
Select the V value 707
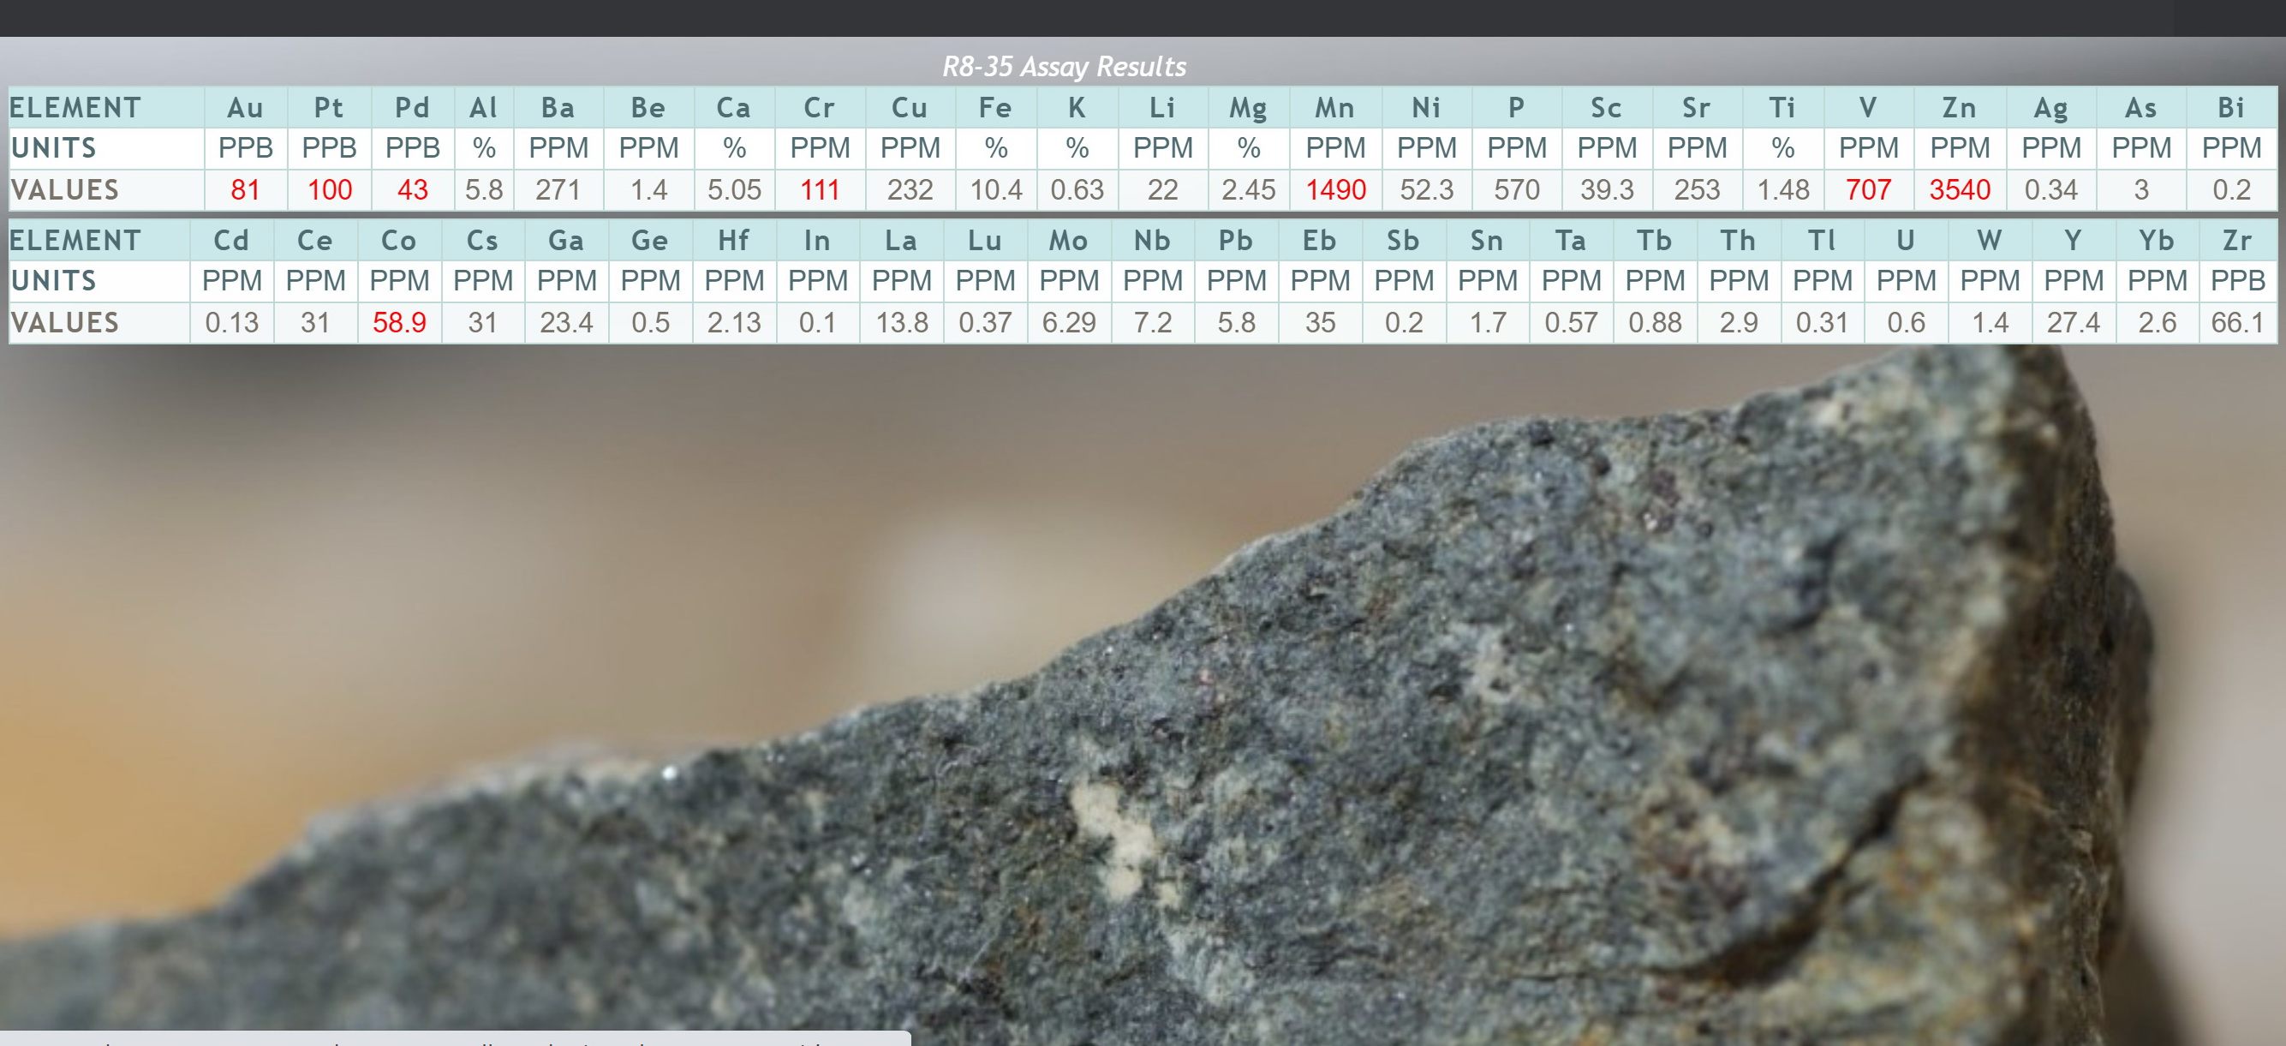pyautogui.click(x=1868, y=189)
